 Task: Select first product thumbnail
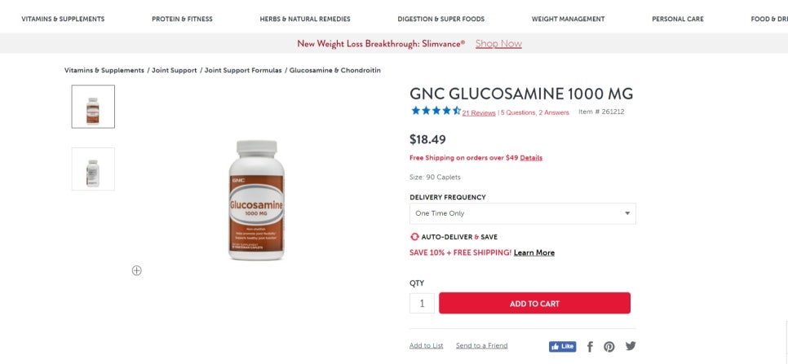93,107
